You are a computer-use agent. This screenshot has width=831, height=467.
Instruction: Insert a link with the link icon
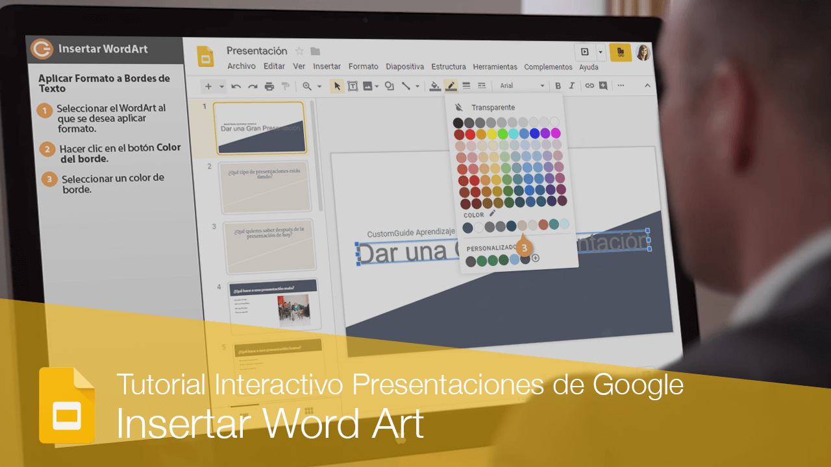(589, 86)
